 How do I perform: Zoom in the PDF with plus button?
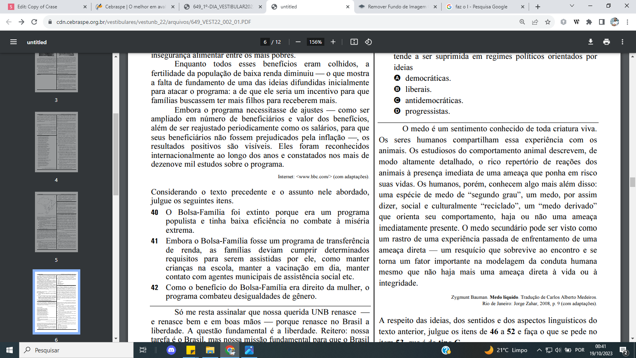333,42
